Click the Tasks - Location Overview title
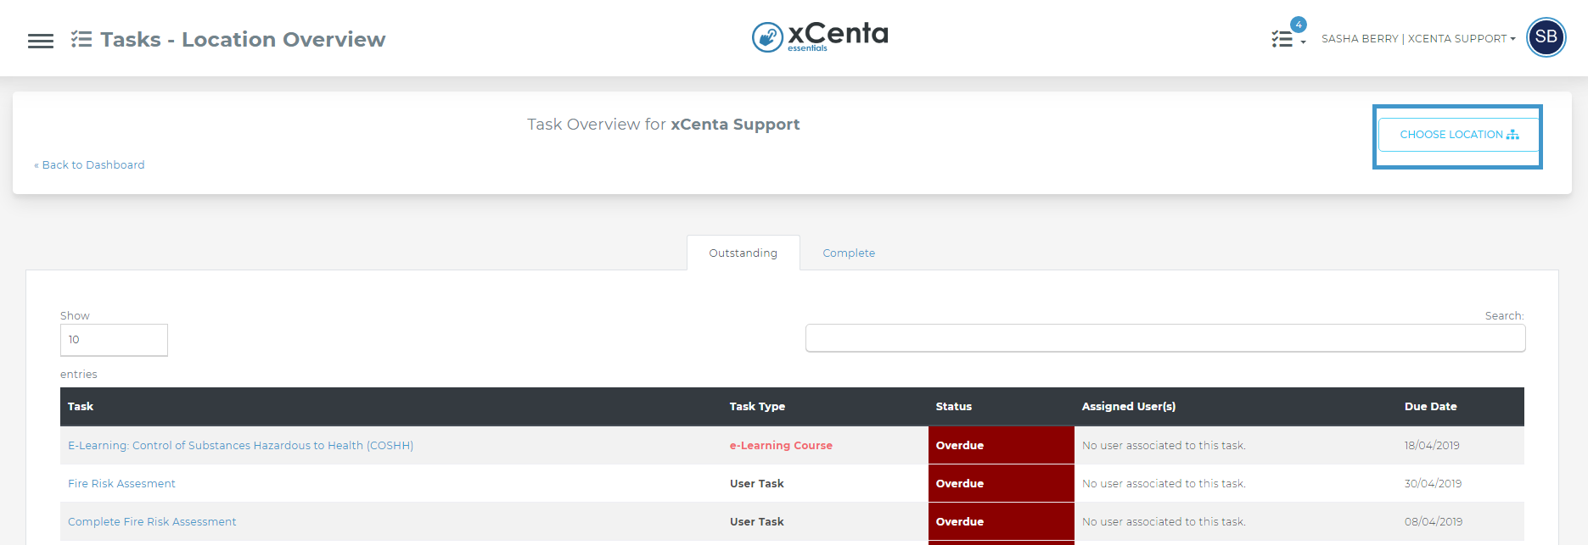1588x545 pixels. tap(243, 40)
